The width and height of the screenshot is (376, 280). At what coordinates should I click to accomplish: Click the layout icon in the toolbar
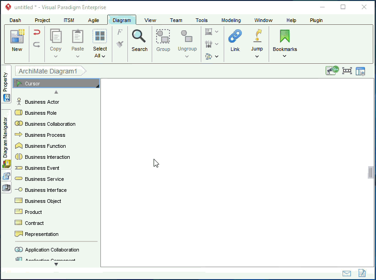point(209,56)
